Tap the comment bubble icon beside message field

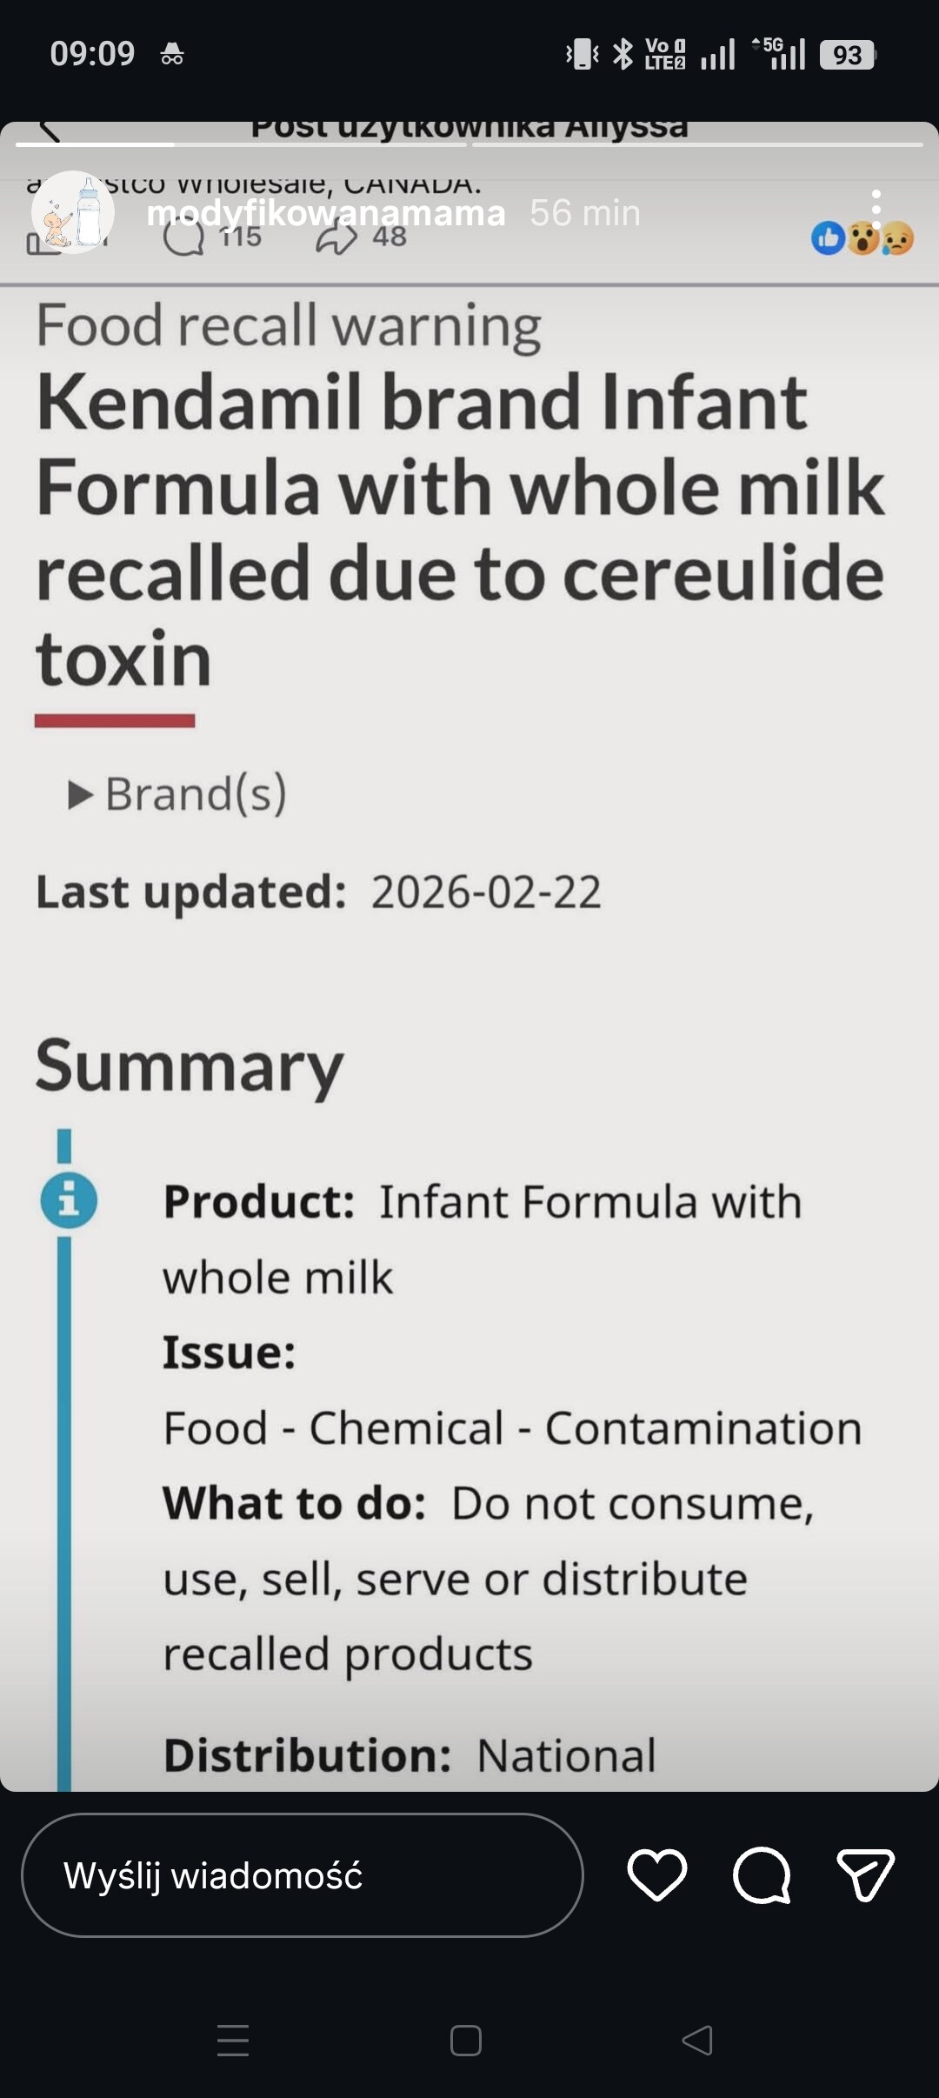[762, 1874]
